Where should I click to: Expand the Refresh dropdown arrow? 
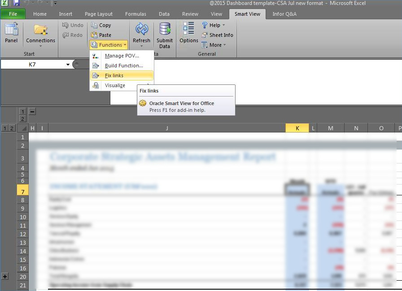[x=141, y=46]
